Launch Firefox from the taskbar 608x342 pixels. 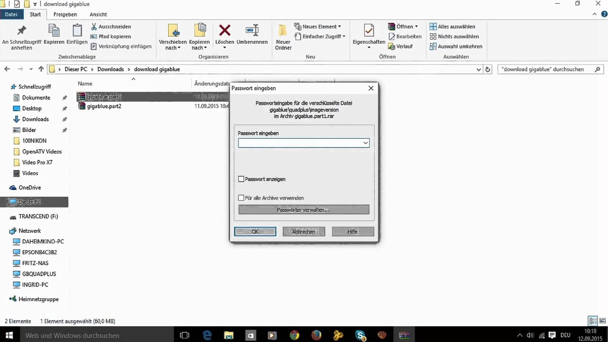point(316,335)
